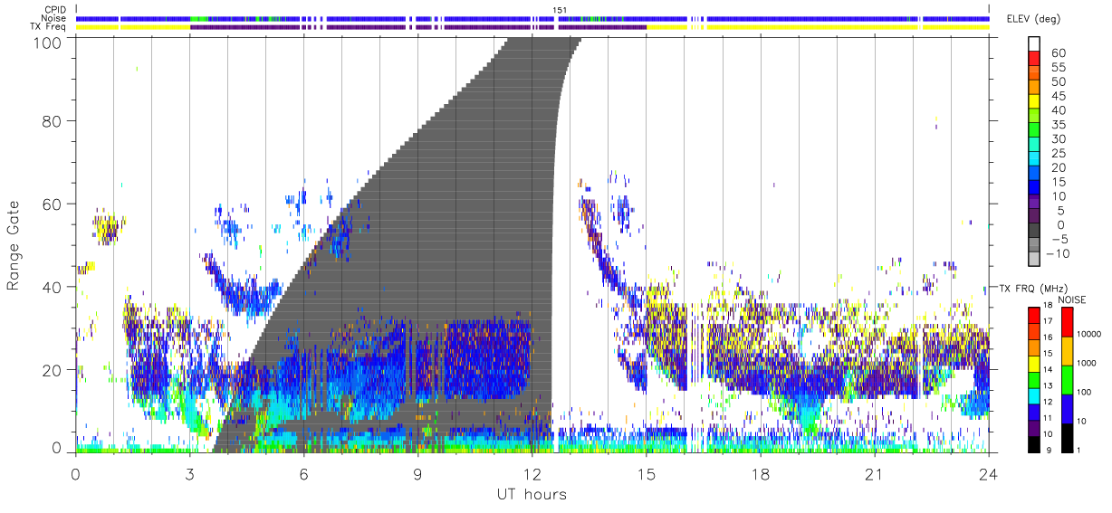Screen dimensions: 1112x513
Task: Pick the black 9–10 TX FRQ swatch
Action: pos(1034,442)
